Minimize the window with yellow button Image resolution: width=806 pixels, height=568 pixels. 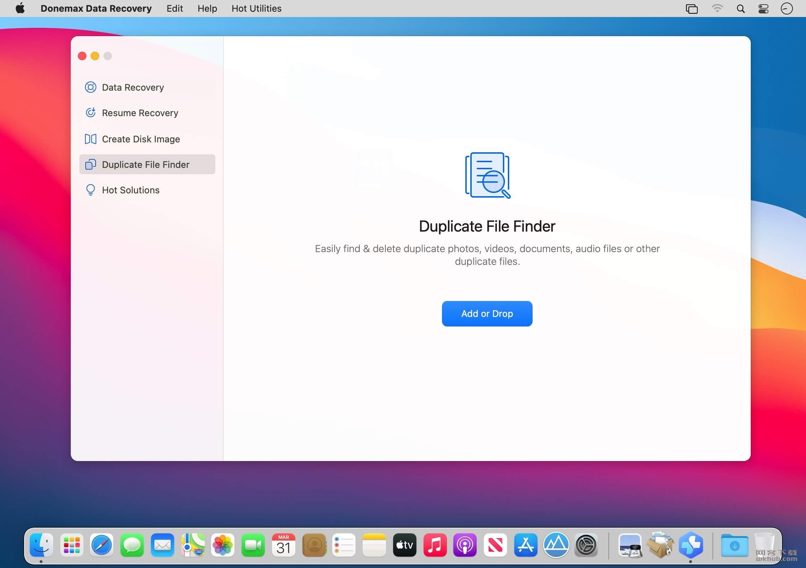pyautogui.click(x=95, y=56)
